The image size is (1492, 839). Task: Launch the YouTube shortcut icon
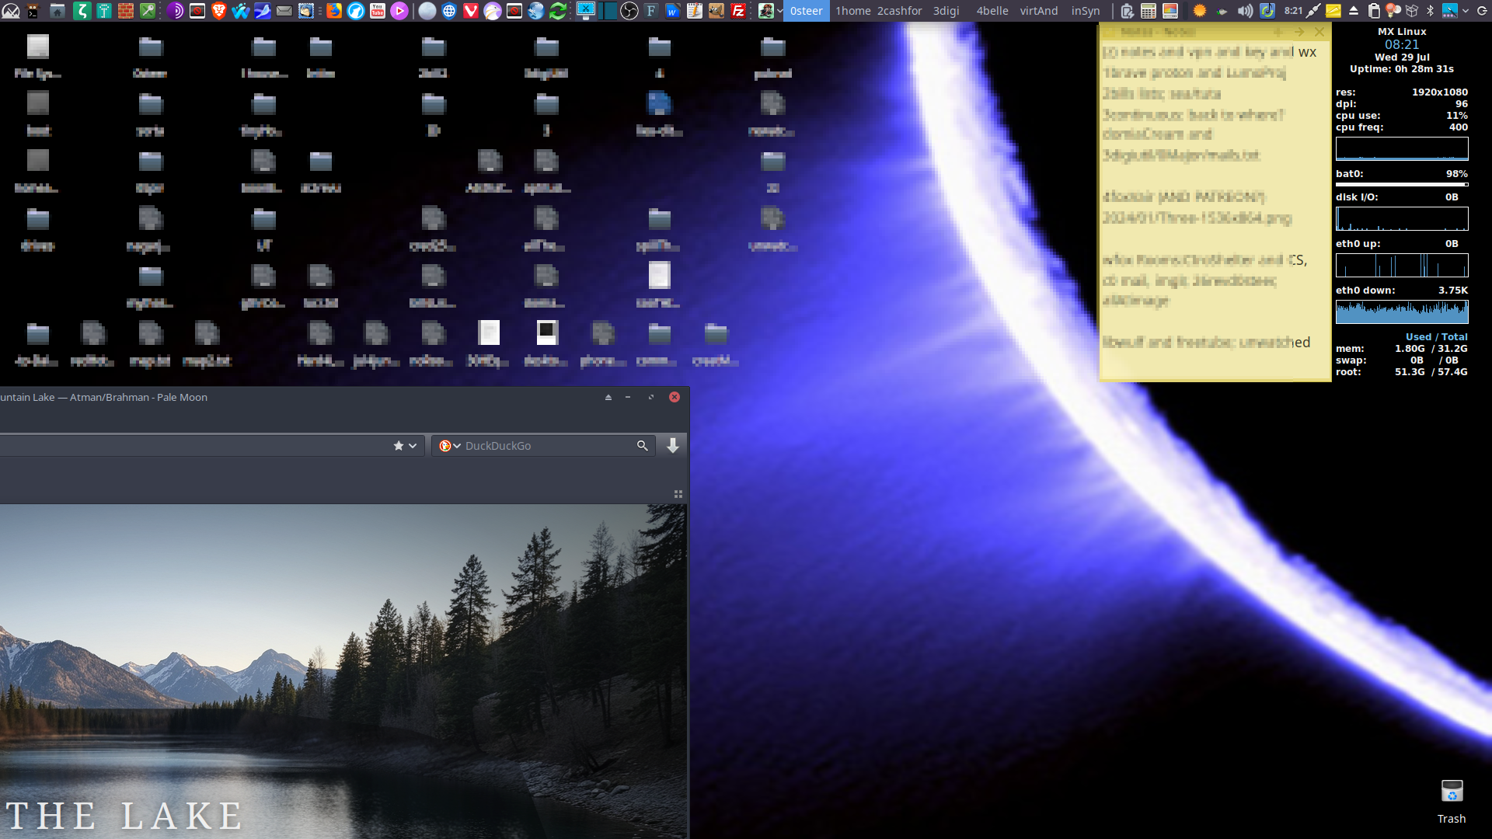pos(378,11)
